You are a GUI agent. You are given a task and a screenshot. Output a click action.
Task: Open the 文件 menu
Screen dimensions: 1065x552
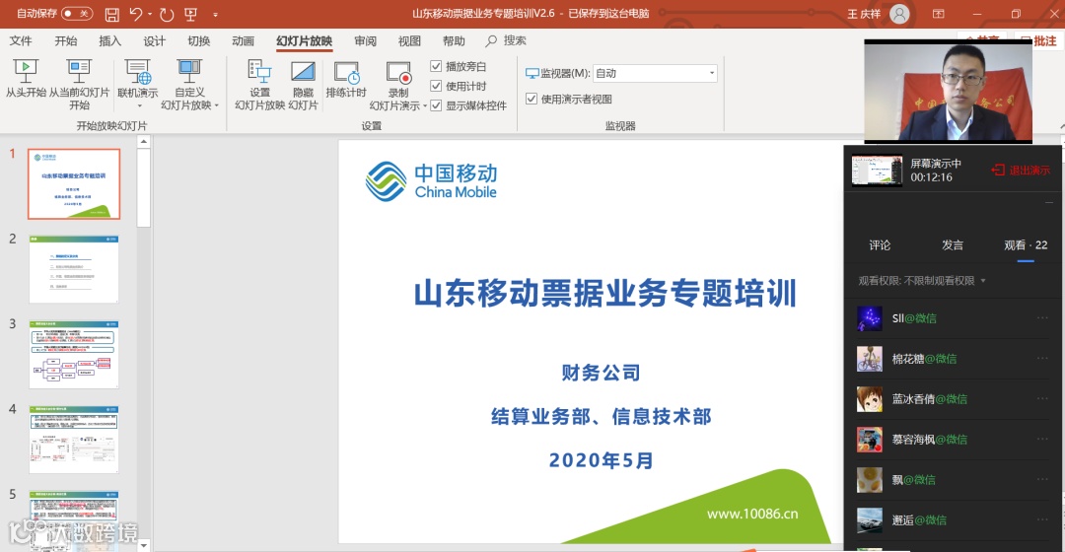pyautogui.click(x=21, y=40)
